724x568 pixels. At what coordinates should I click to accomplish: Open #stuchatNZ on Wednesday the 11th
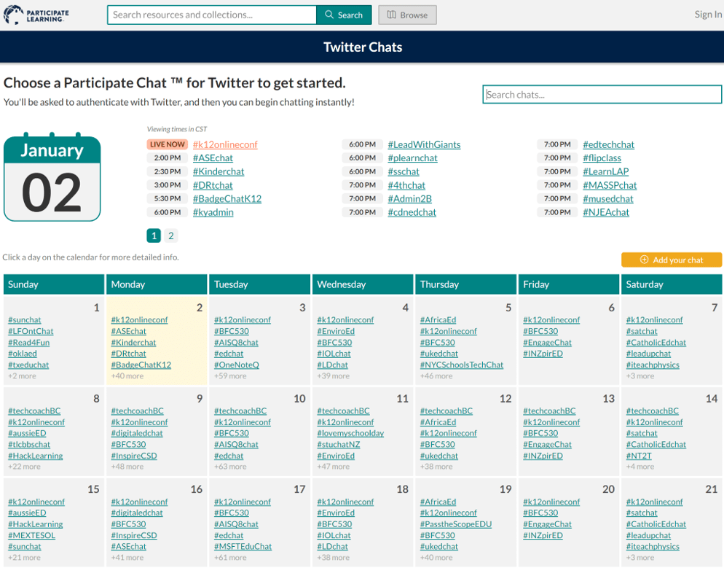click(x=339, y=445)
